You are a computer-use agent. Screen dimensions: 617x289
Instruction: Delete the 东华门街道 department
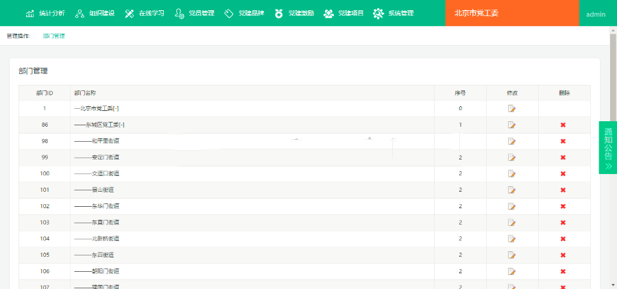click(x=563, y=206)
